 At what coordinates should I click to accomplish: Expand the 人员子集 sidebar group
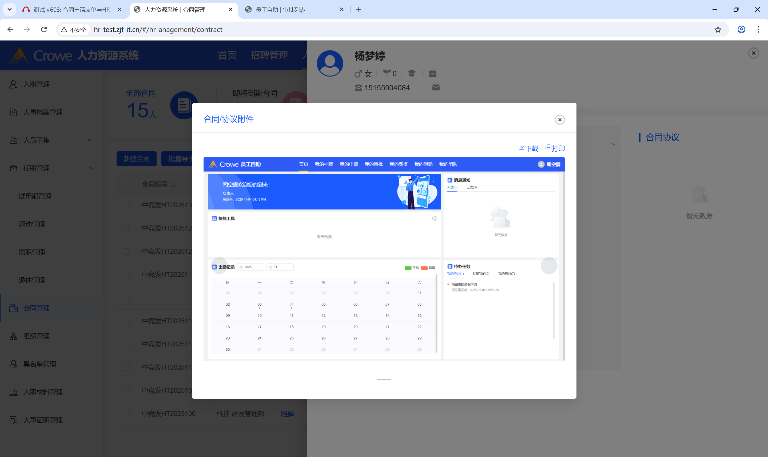(90, 140)
